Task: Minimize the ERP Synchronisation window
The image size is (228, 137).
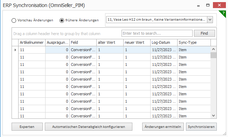Action: (x=198, y=5)
